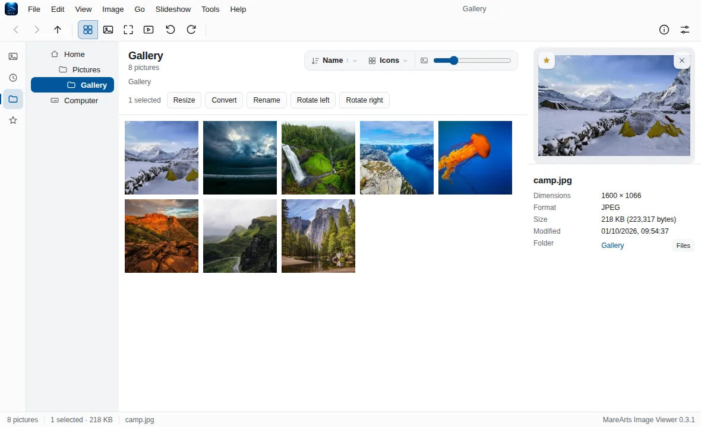Viewport: 701px width, 427px height.
Task: Adjust the thumbnail size slider
Action: coord(472,60)
